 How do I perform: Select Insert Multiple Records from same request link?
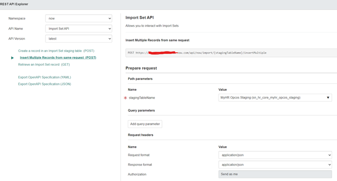tap(58, 57)
